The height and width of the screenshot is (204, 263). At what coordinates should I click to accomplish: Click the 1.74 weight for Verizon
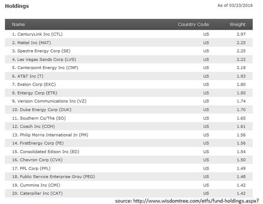[241, 101]
